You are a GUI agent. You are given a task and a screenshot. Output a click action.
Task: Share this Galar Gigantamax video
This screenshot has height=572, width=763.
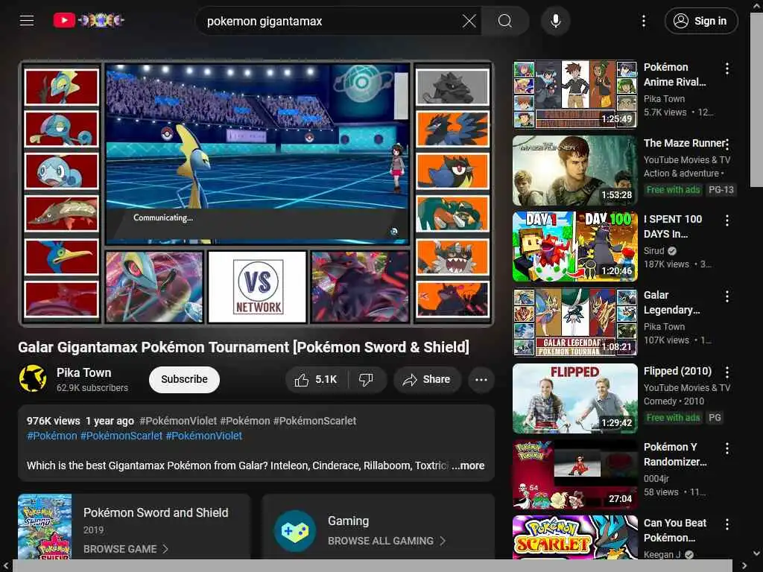coord(427,379)
